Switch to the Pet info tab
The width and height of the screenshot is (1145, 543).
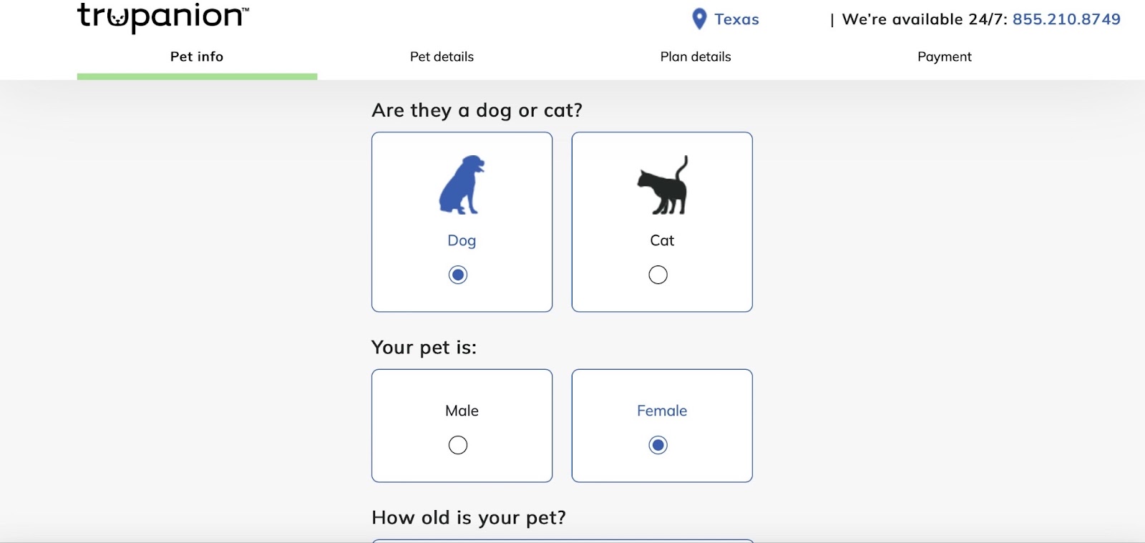(x=197, y=57)
